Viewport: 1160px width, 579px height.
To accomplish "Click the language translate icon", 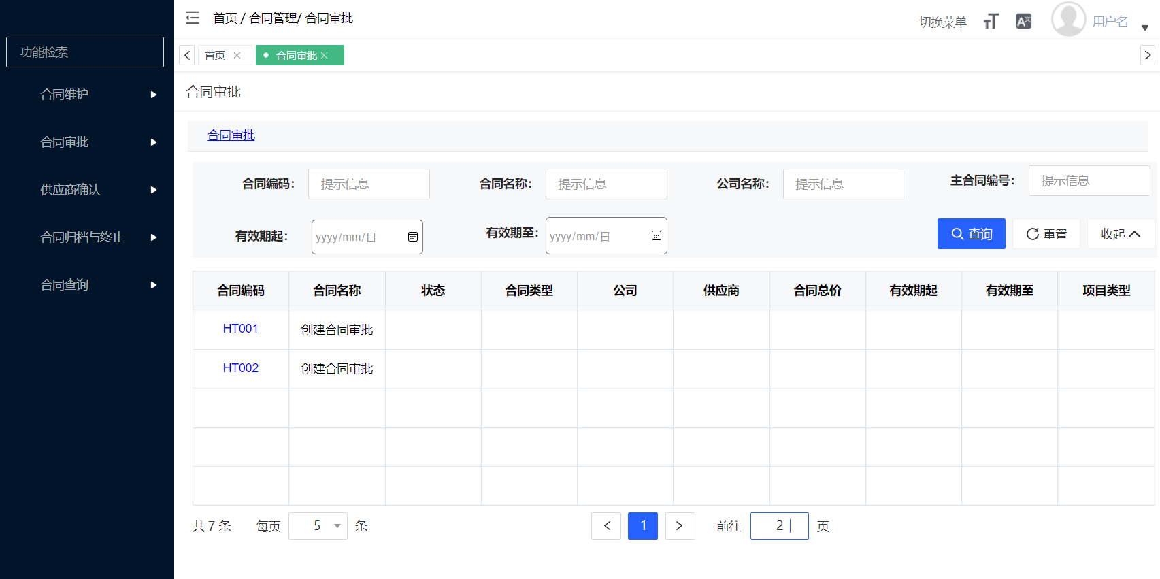I will (x=1024, y=22).
